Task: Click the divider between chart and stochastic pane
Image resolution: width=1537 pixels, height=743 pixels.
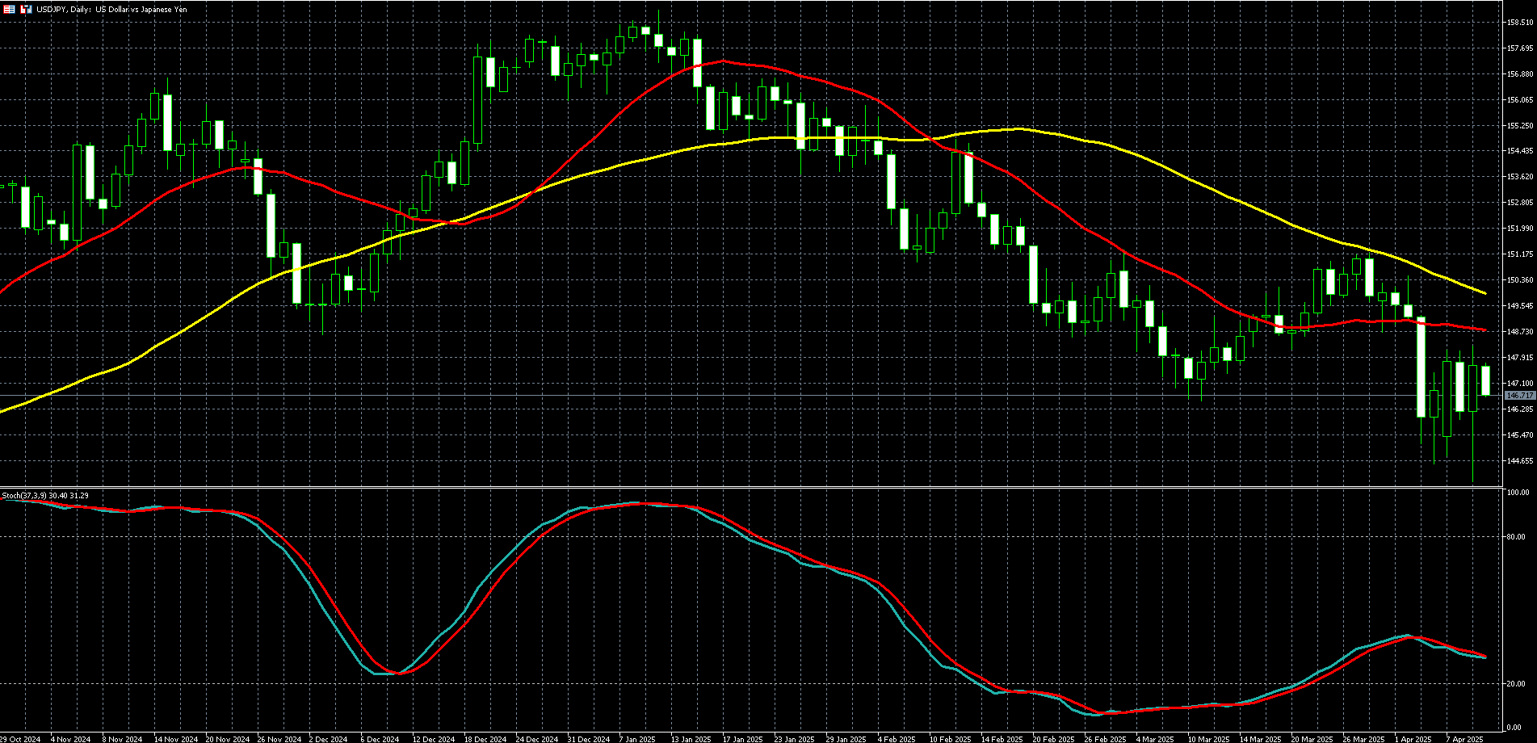Action: pos(751,487)
